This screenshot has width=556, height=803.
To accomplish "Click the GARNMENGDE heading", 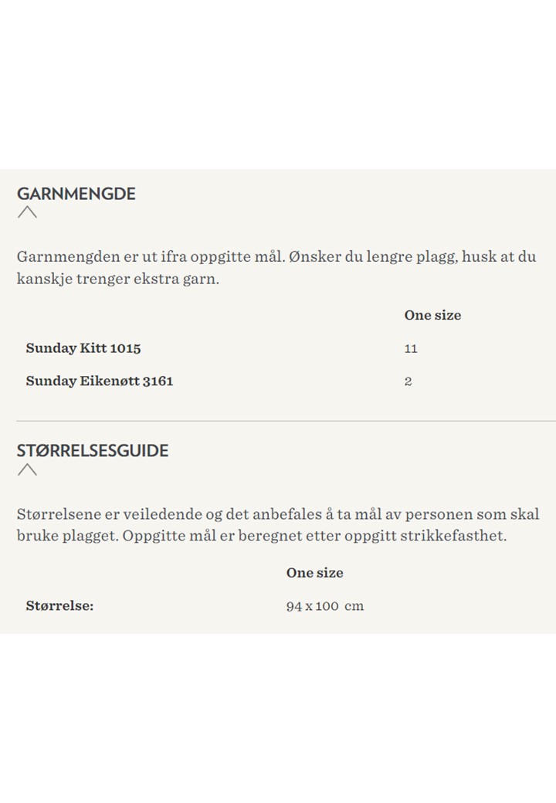I will [76, 194].
